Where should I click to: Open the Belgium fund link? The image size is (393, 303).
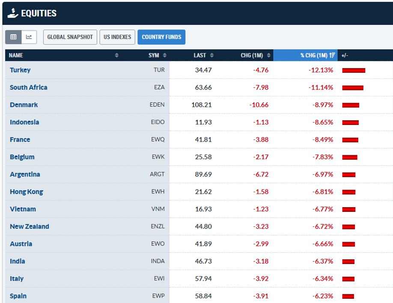coord(22,157)
